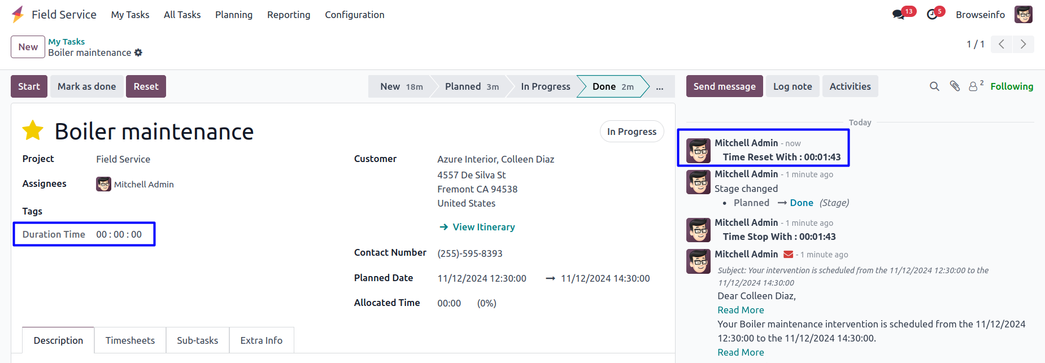The height and width of the screenshot is (363, 1045).
Task: Open the chat messages icon
Action: pos(898,15)
